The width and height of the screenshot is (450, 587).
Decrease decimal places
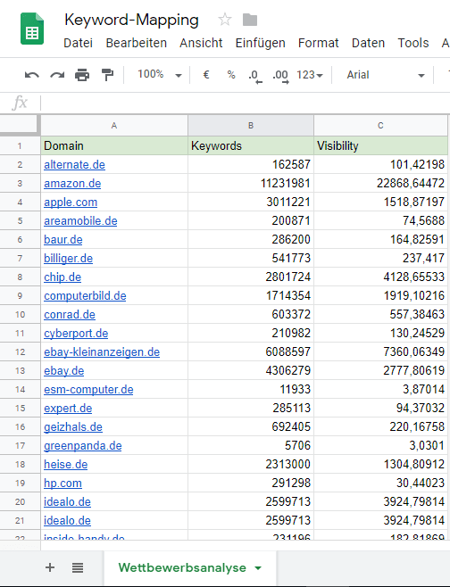[x=255, y=76]
